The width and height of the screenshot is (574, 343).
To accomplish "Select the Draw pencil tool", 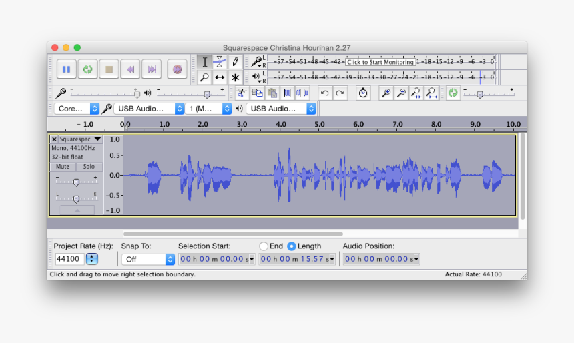I will (235, 62).
